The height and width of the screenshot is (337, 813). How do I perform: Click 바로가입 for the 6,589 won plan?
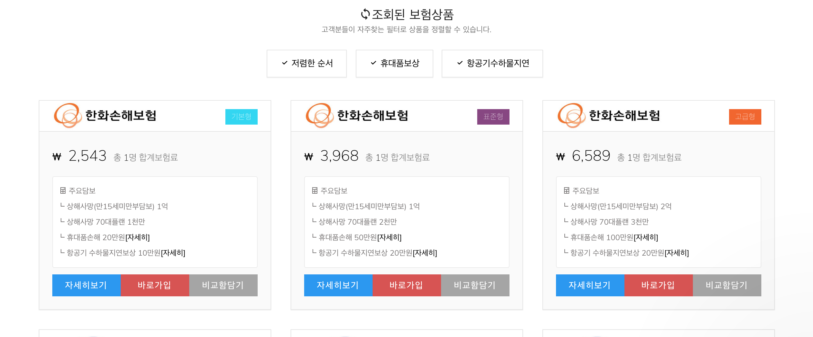[x=658, y=285]
